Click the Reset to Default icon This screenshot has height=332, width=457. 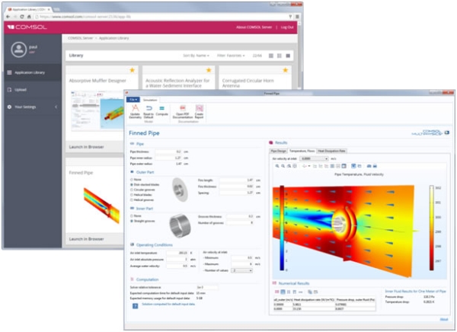(149, 113)
